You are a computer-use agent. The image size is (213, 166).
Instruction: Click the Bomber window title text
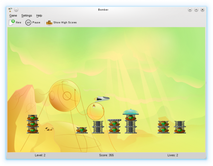103,10
